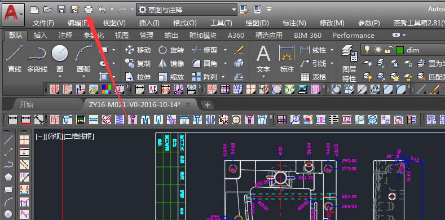Select the polygon tool in left draw toolbar
Viewport: 445px width, 220px height.
point(8,177)
